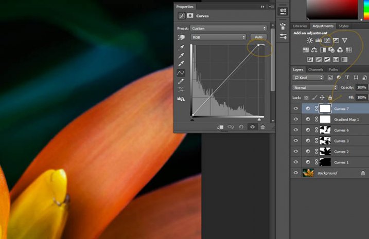
Task: Select the draw-curve pencil tool
Action: click(181, 81)
